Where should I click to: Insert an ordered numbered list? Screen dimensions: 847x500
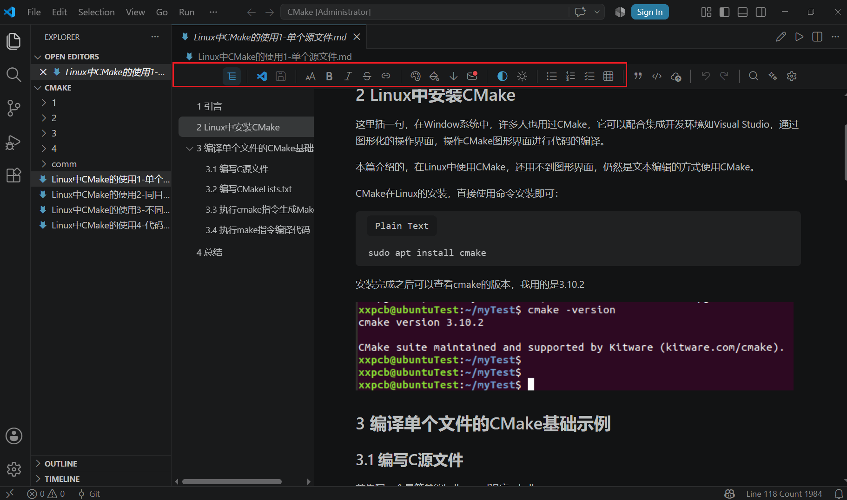tap(570, 76)
